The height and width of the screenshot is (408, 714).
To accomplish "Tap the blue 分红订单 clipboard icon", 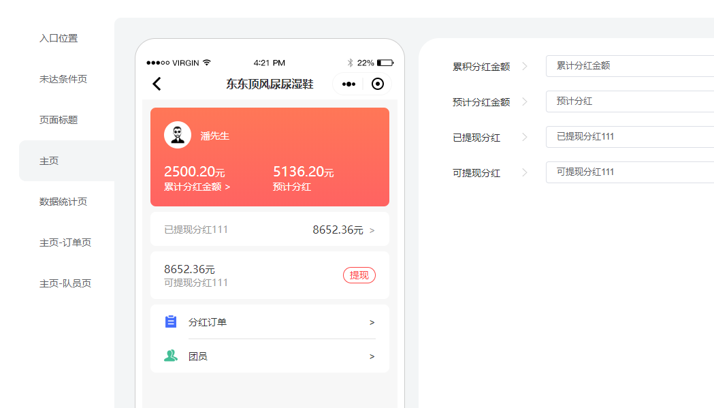I will tap(171, 321).
